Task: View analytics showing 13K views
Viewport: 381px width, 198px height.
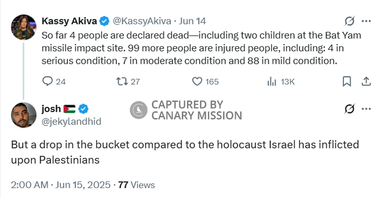Action: 272,82
